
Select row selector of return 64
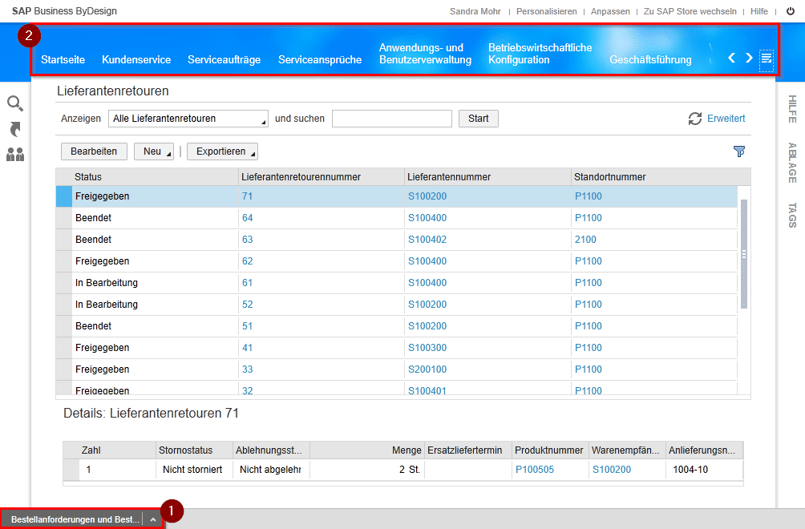pyautogui.click(x=63, y=217)
